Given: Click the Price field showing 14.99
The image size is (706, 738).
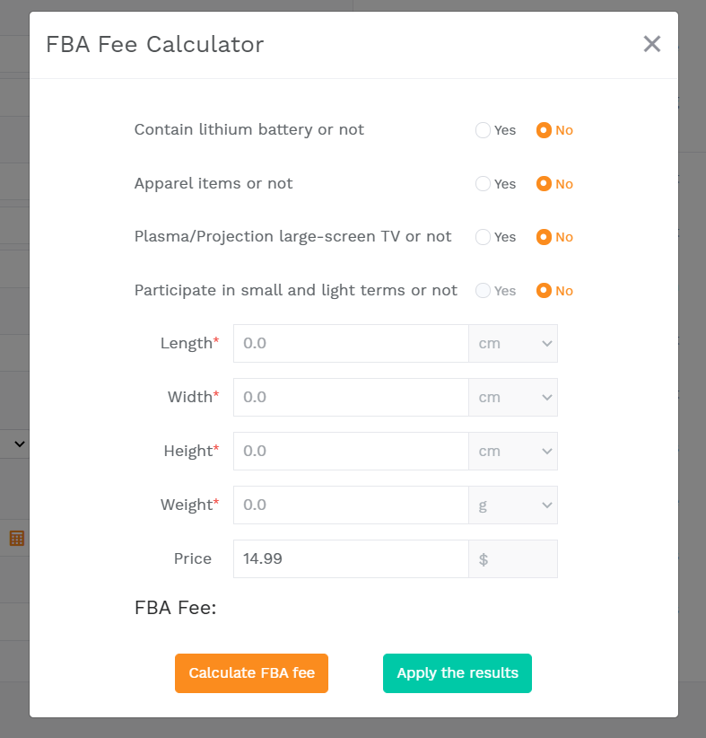Looking at the screenshot, I should click(x=351, y=558).
